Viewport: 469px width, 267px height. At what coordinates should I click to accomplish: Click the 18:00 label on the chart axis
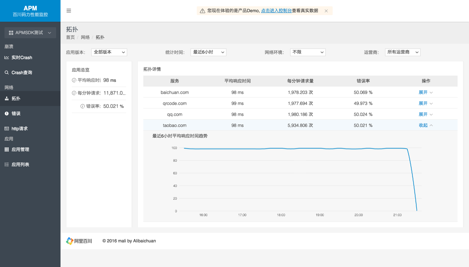click(281, 215)
